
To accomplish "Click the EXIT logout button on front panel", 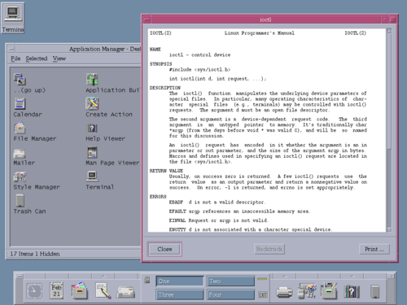I will (x=263, y=294).
